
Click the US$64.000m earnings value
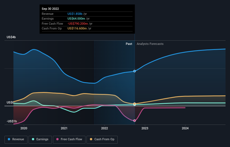point(76,19)
